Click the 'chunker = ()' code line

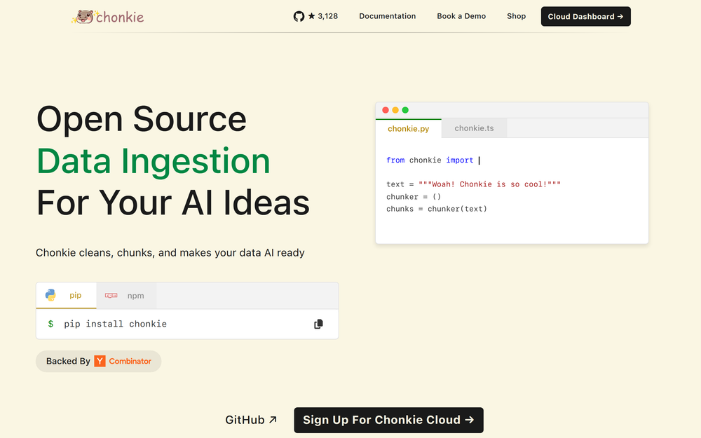tap(414, 197)
